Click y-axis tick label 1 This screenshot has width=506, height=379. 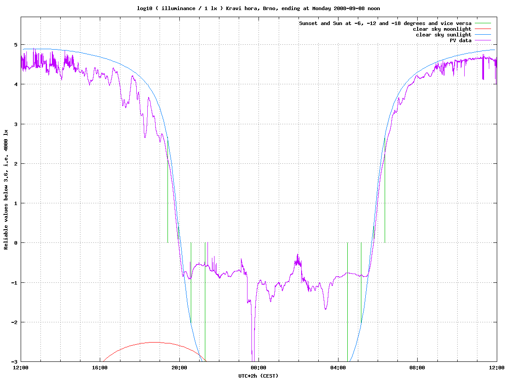coord(16,203)
